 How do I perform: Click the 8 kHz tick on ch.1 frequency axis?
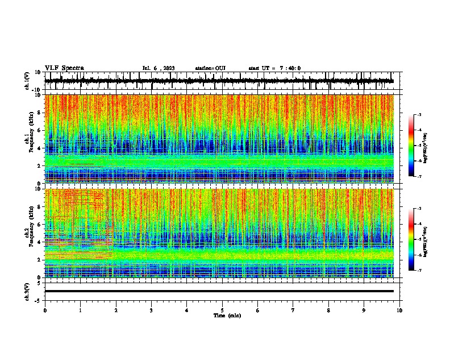40,113
